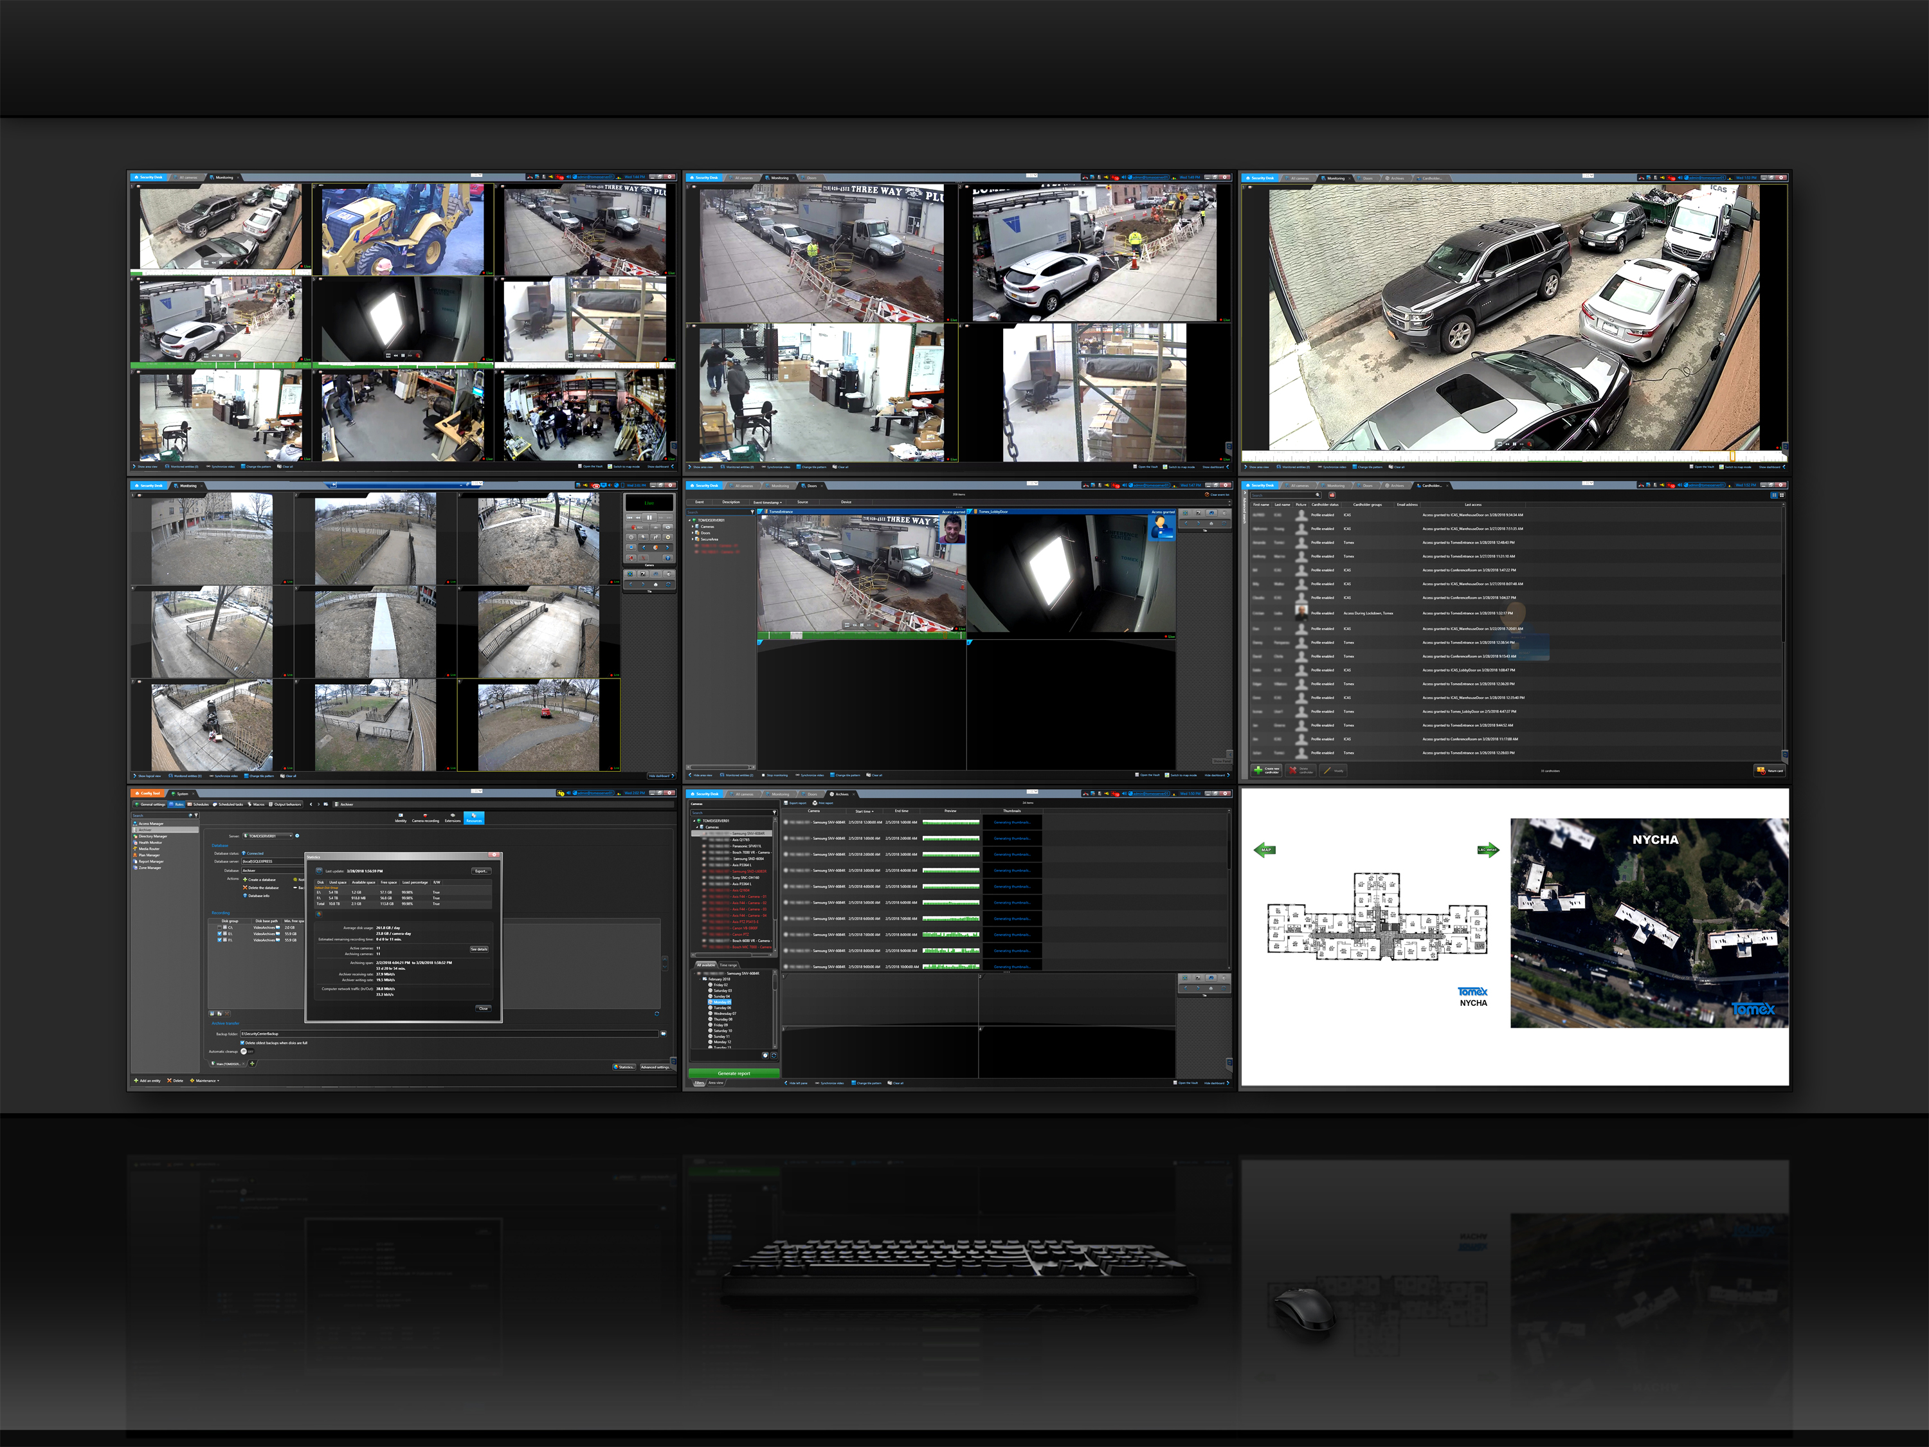
Task: Toggle the C:\ disk group checkbox
Action: click(x=220, y=927)
